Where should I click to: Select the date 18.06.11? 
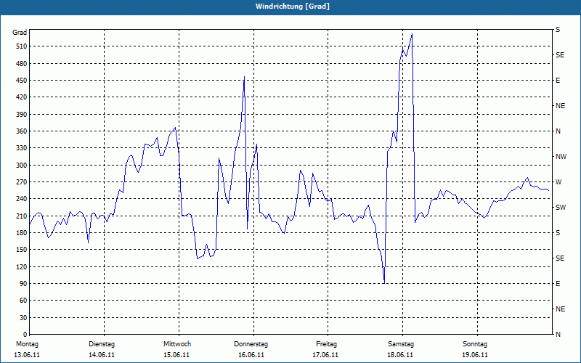[x=400, y=355]
